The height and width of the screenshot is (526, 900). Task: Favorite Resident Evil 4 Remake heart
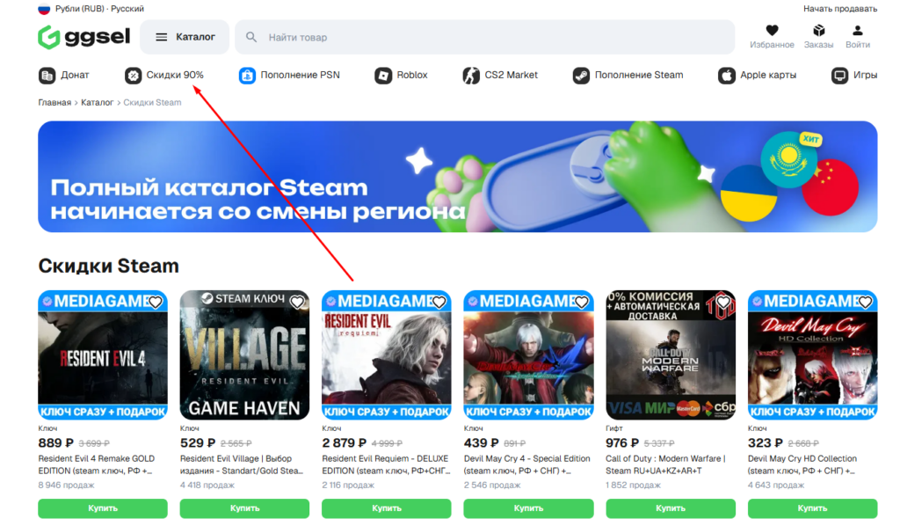click(155, 302)
